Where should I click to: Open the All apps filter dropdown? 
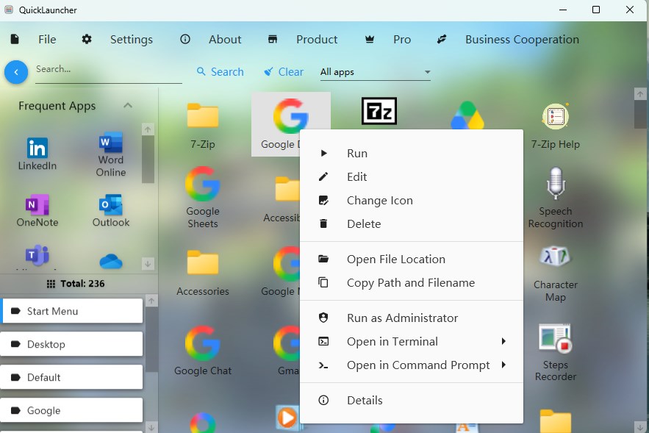click(x=375, y=72)
